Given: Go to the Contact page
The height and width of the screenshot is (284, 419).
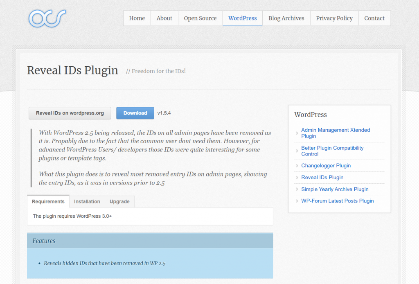Looking at the screenshot, I should [x=374, y=18].
